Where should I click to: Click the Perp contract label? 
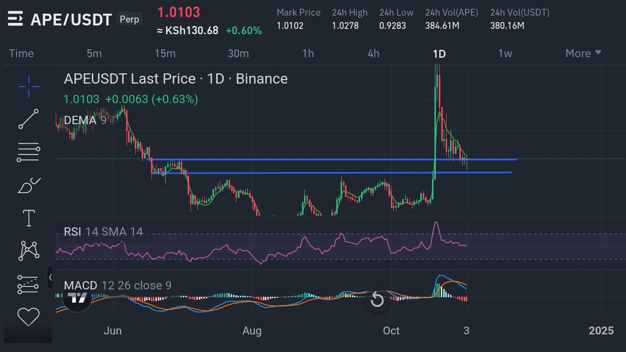[129, 19]
